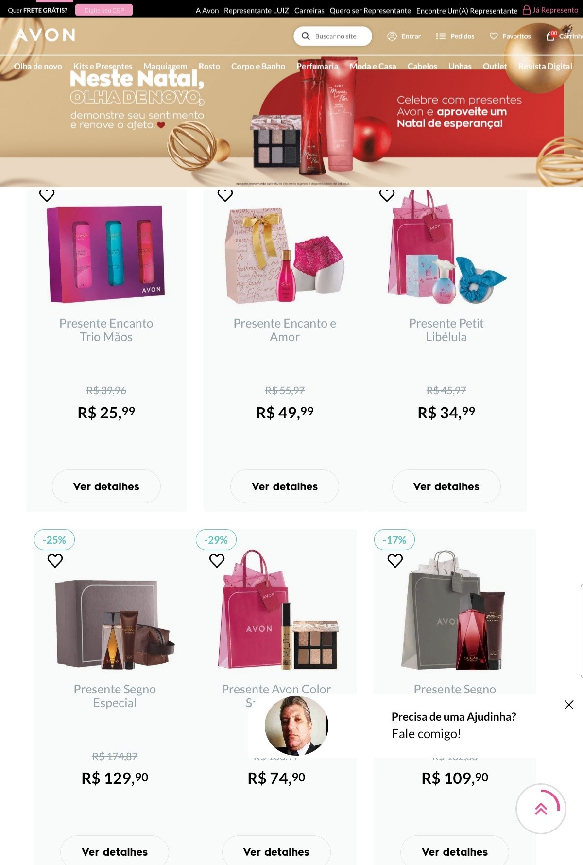Close the Precisa de uma Ajudinha popup

pos(569,705)
